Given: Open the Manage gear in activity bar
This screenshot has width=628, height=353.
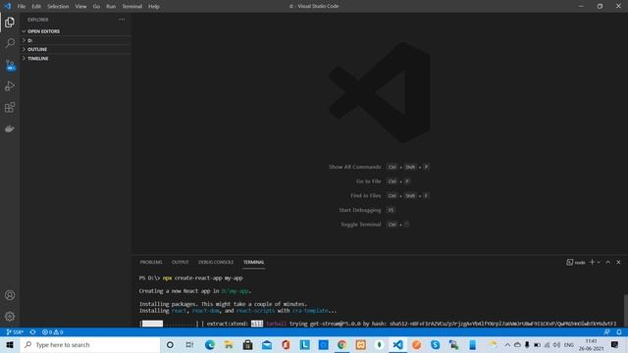Looking at the screenshot, I should point(10,316).
